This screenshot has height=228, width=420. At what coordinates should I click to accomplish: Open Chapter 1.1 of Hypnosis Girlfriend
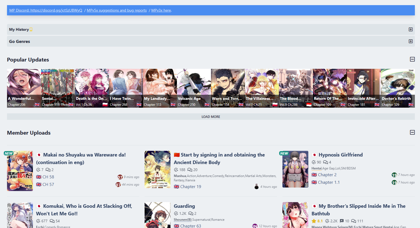(329, 182)
